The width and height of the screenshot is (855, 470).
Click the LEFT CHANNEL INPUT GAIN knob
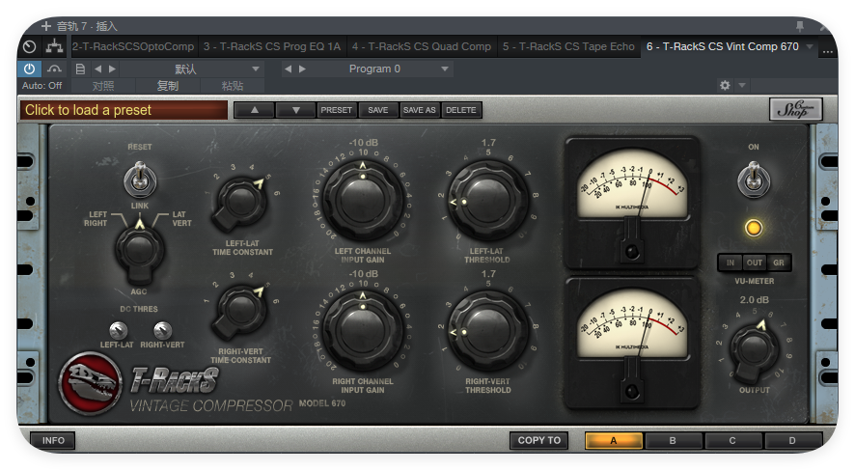tap(363, 200)
